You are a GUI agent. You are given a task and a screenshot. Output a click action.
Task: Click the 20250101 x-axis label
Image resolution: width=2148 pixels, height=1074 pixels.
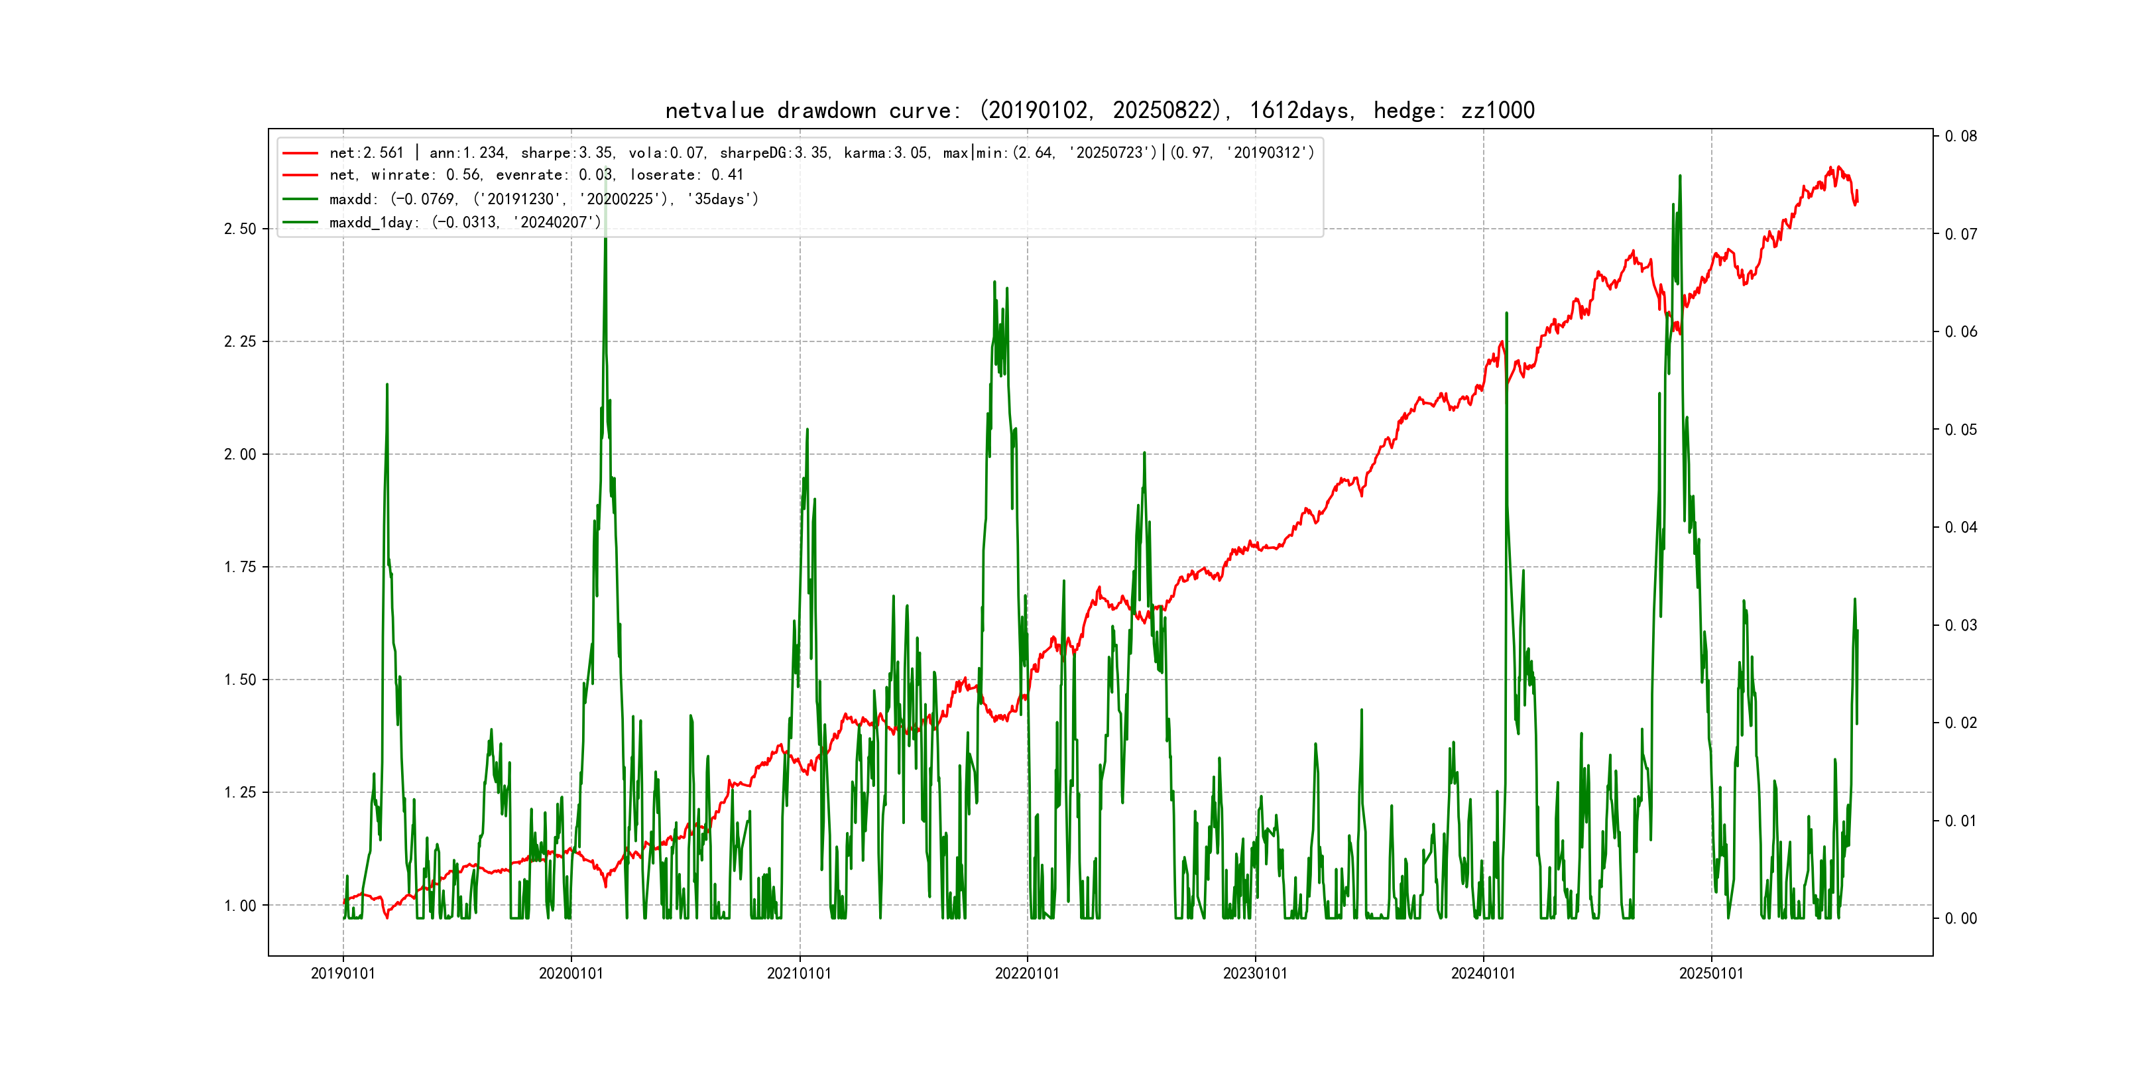[x=1711, y=973]
